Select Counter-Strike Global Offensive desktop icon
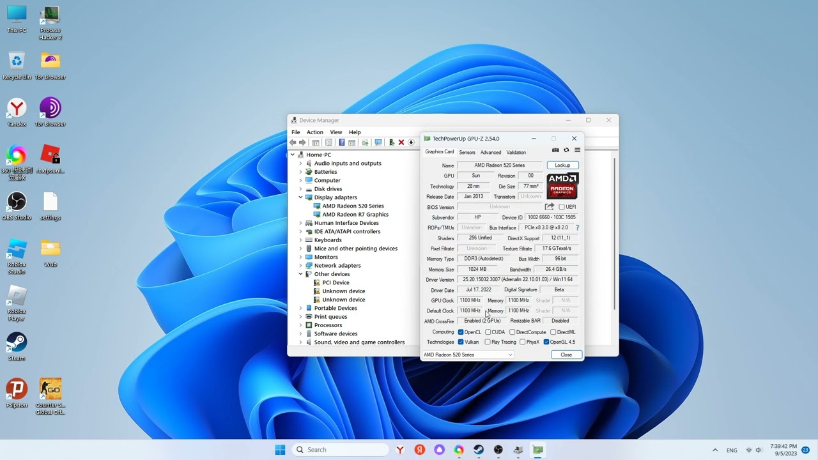Screen dimensions: 818x460 tap(50, 397)
